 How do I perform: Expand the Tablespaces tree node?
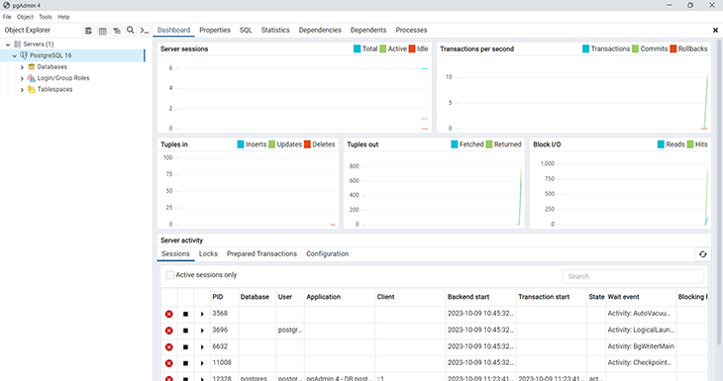click(22, 90)
